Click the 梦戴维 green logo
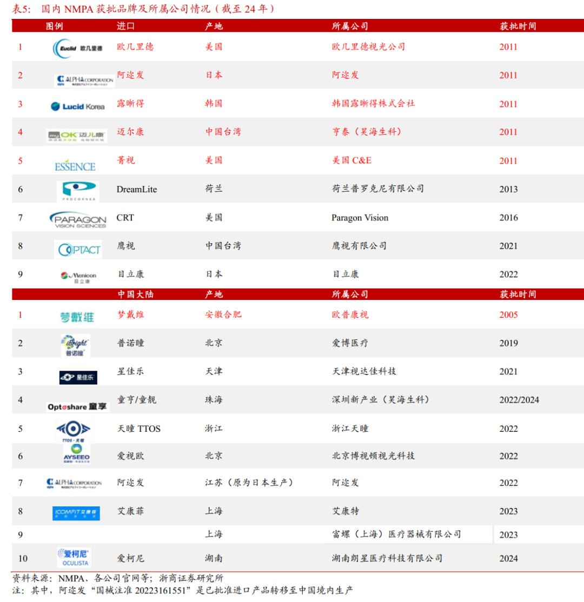The height and width of the screenshot is (602, 584). [x=77, y=317]
